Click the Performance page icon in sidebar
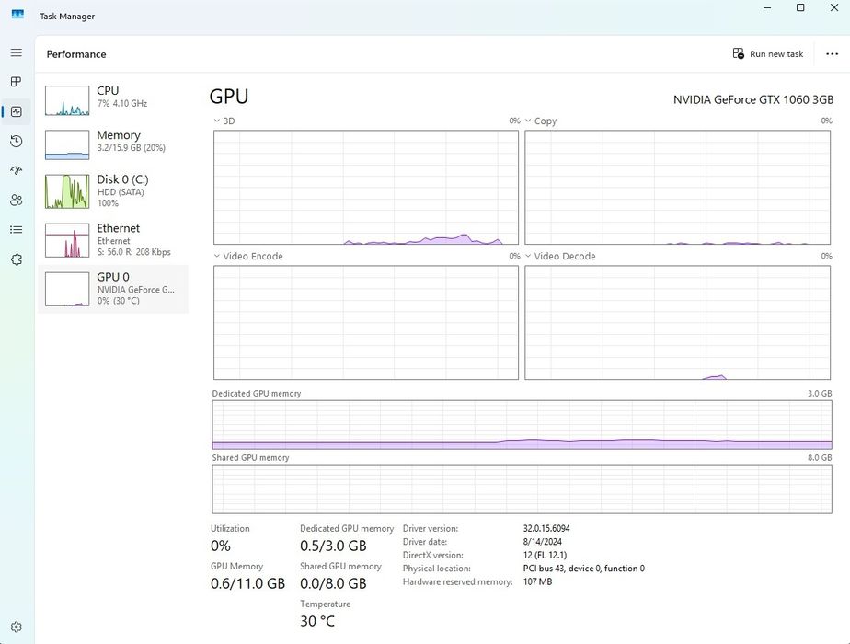This screenshot has width=850, height=644. coord(17,111)
